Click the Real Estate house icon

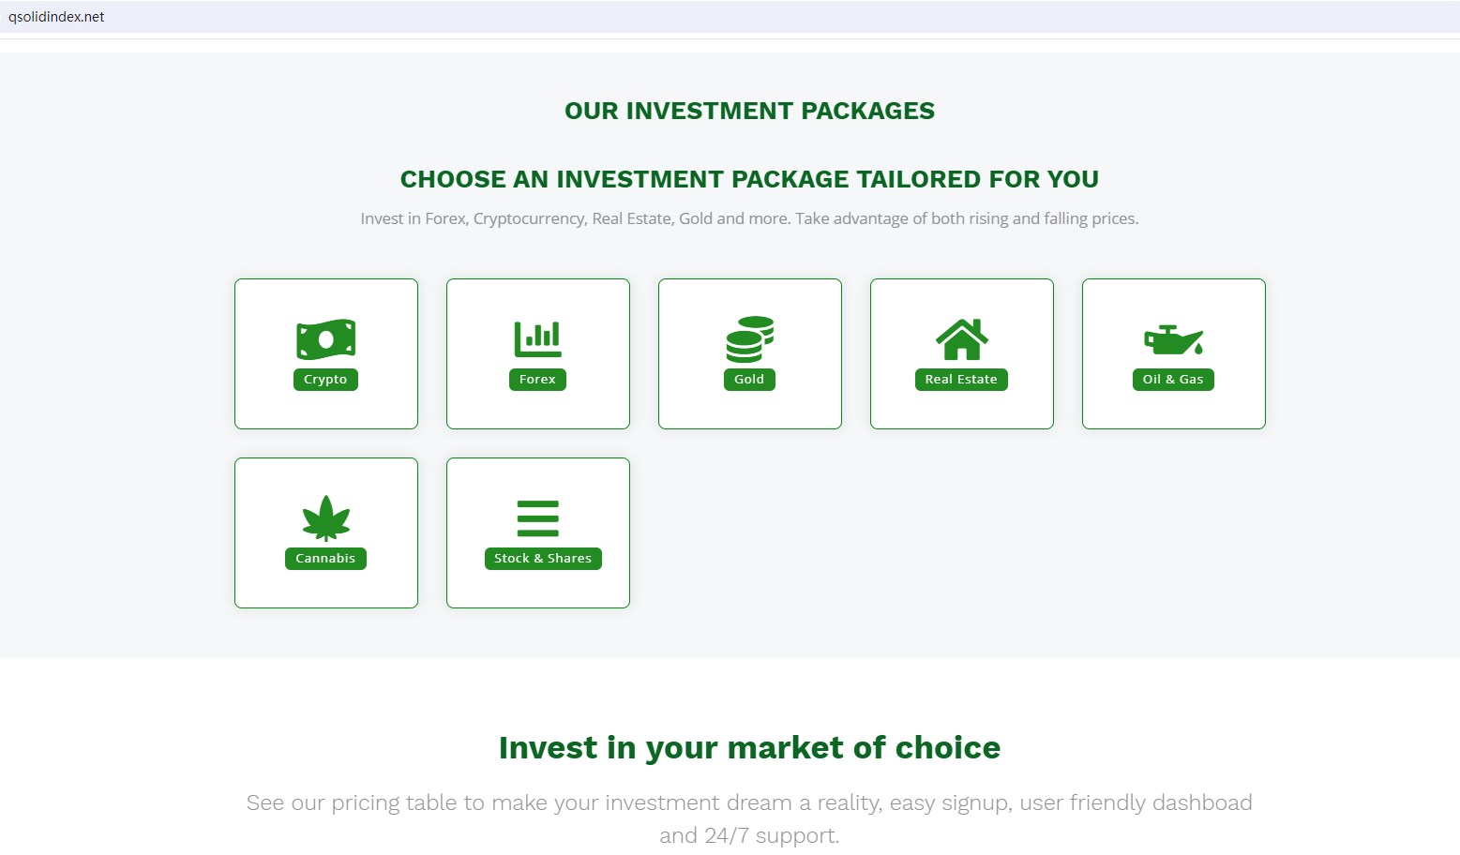pos(961,339)
